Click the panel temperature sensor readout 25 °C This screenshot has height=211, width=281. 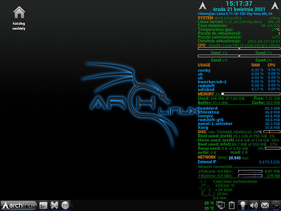[x=209, y=206]
